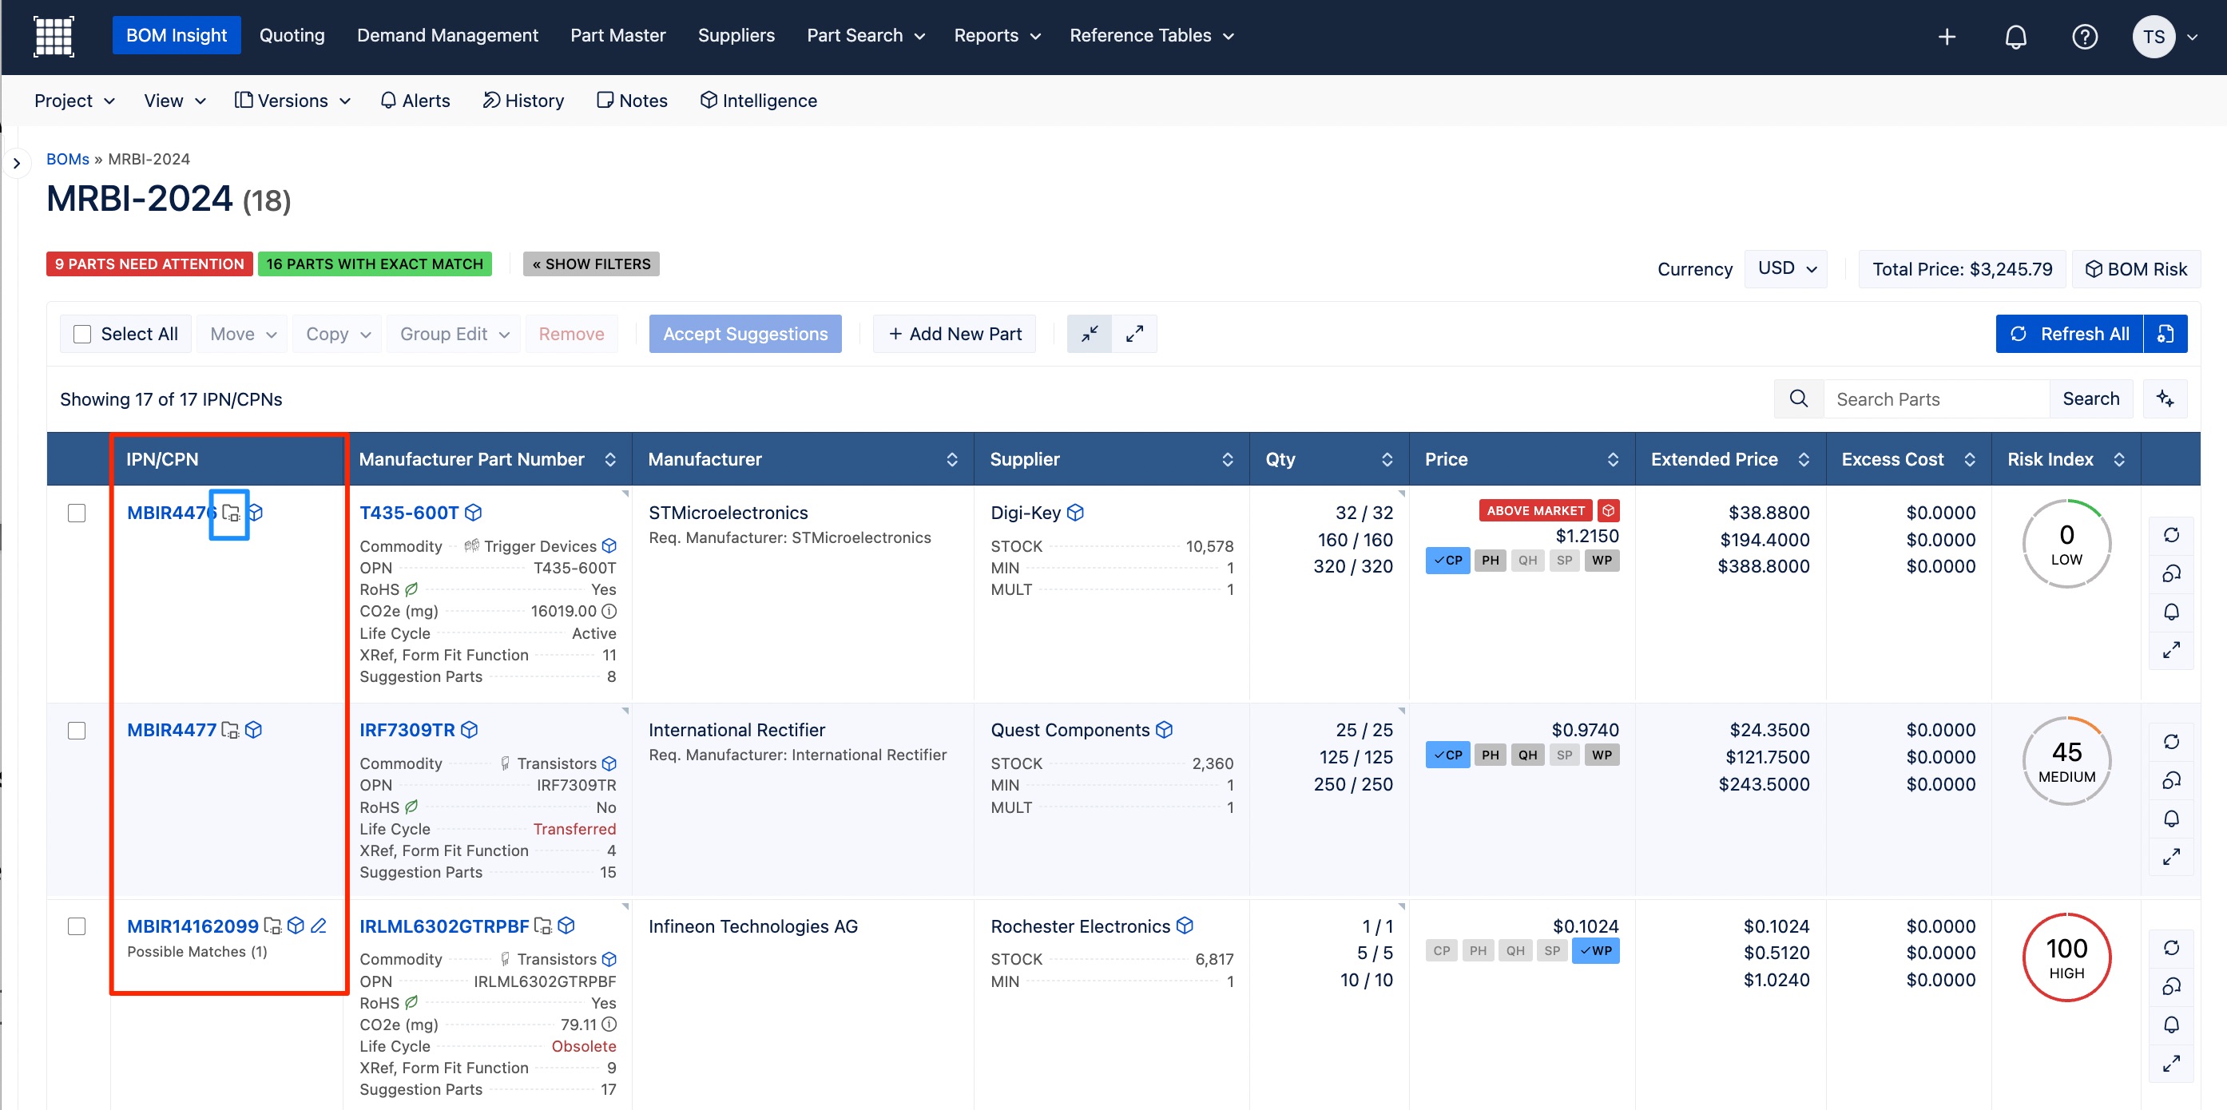Expand the Reference Tables menu
The image size is (2227, 1110).
click(1151, 35)
